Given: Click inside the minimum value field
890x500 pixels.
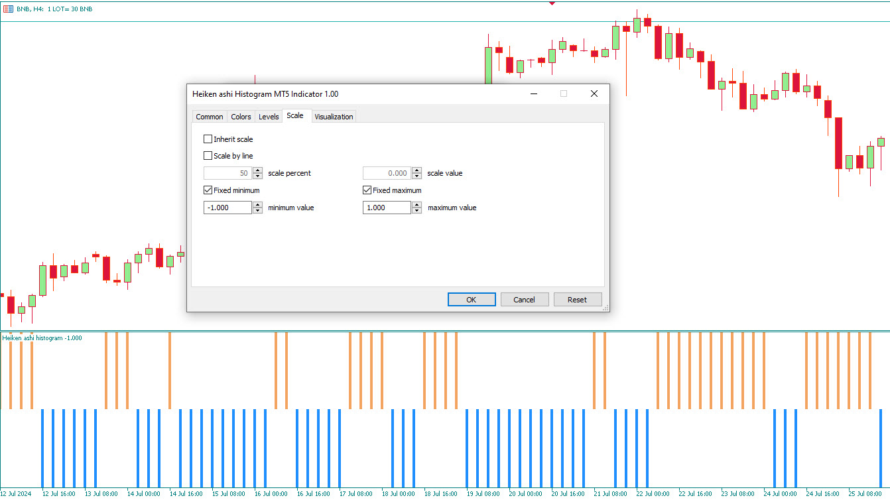Looking at the screenshot, I should tap(227, 207).
